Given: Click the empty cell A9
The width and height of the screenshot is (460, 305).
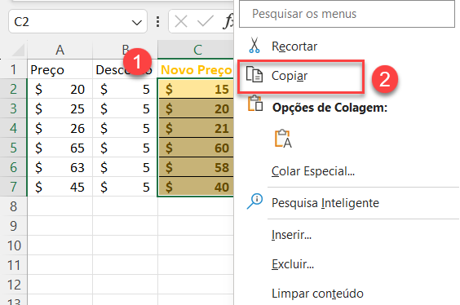Looking at the screenshot, I should 60,226.
